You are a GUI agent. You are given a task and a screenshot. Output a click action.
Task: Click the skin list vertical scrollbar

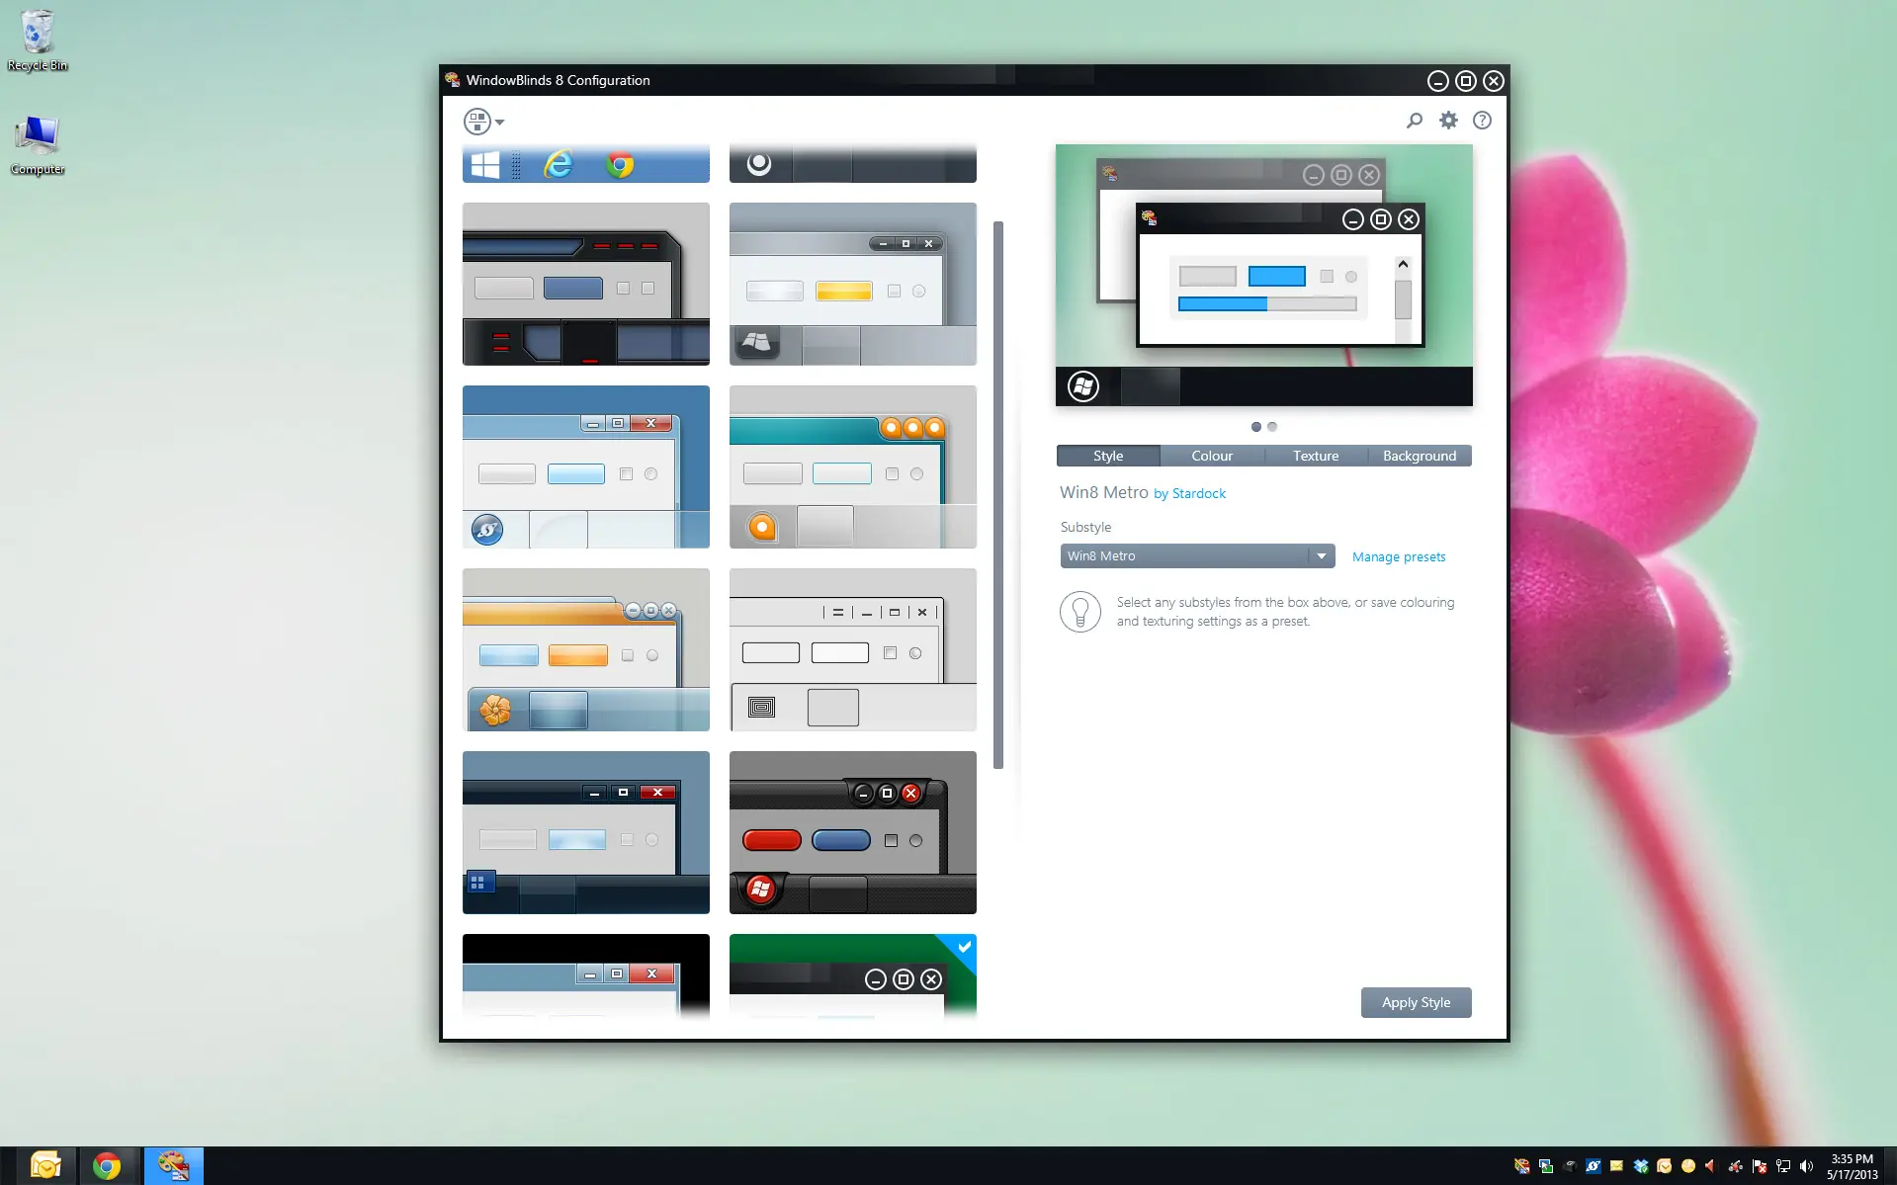(998, 494)
